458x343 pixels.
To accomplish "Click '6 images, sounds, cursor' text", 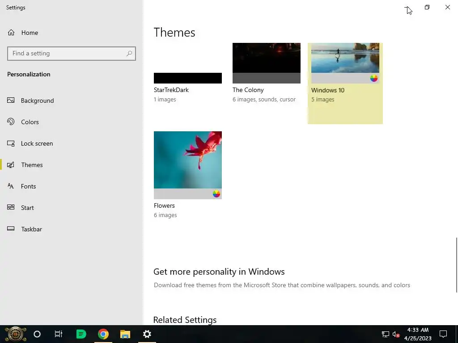I will click(264, 100).
